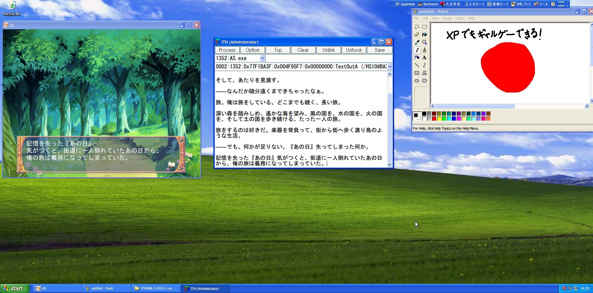Click the Unhook button in ITH
The width and height of the screenshot is (593, 293).
click(x=353, y=50)
